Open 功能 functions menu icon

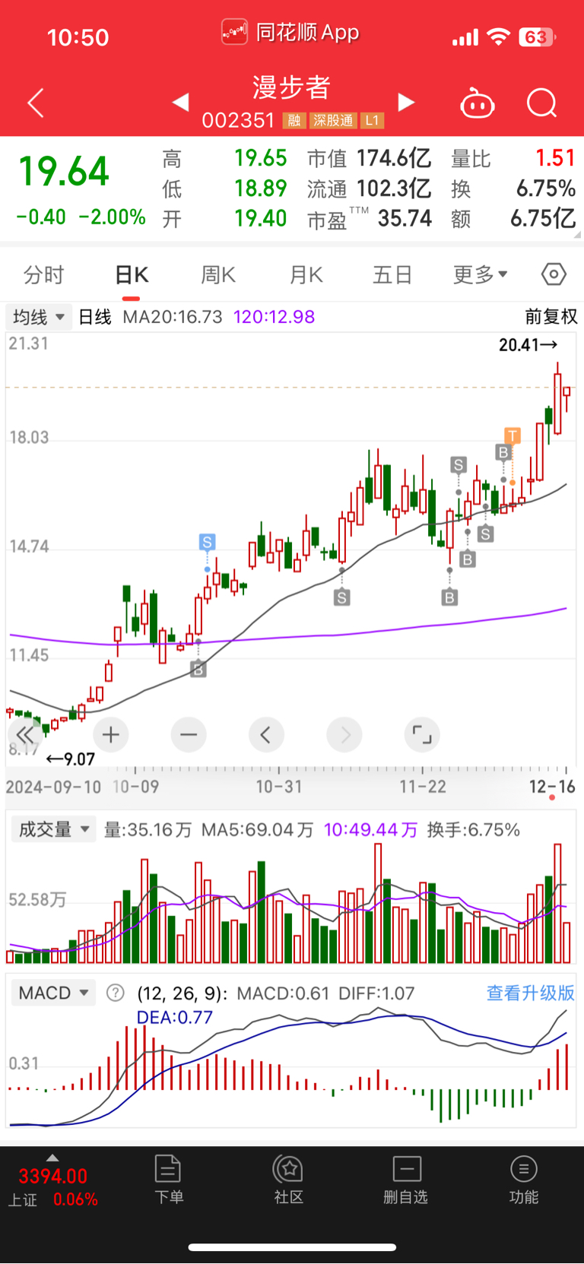tap(523, 1180)
